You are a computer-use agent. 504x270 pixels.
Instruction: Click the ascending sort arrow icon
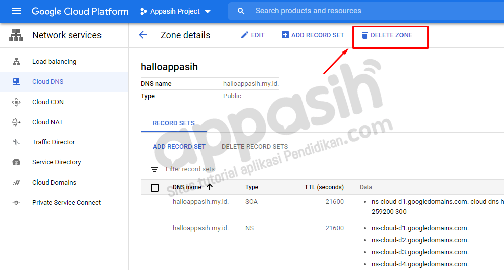pyautogui.click(x=210, y=187)
